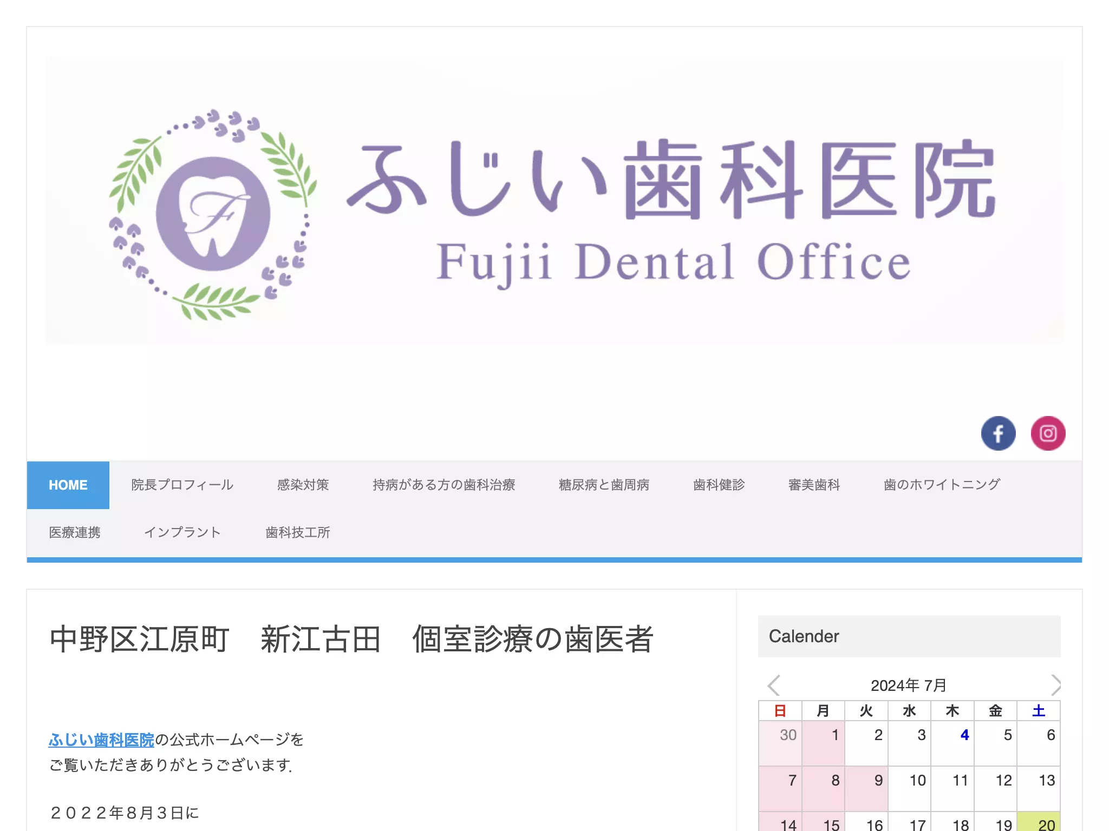Image resolution: width=1109 pixels, height=831 pixels.
Task: Open 歯科技工所 menu item
Action: click(298, 532)
